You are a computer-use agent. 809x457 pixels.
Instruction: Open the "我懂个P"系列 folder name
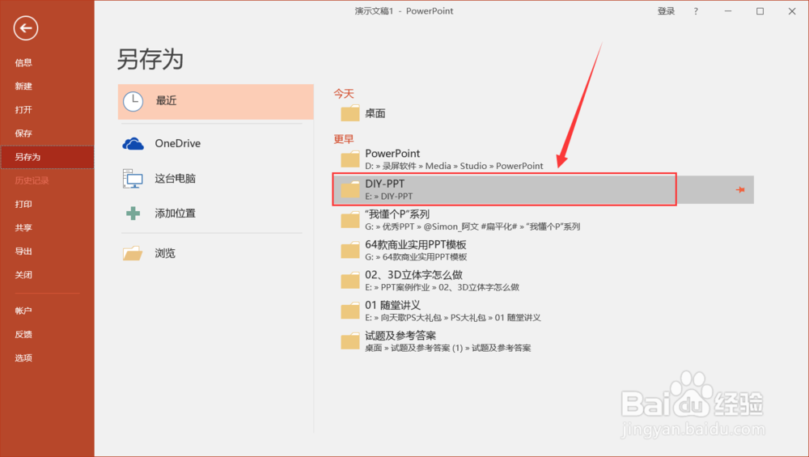(x=397, y=214)
